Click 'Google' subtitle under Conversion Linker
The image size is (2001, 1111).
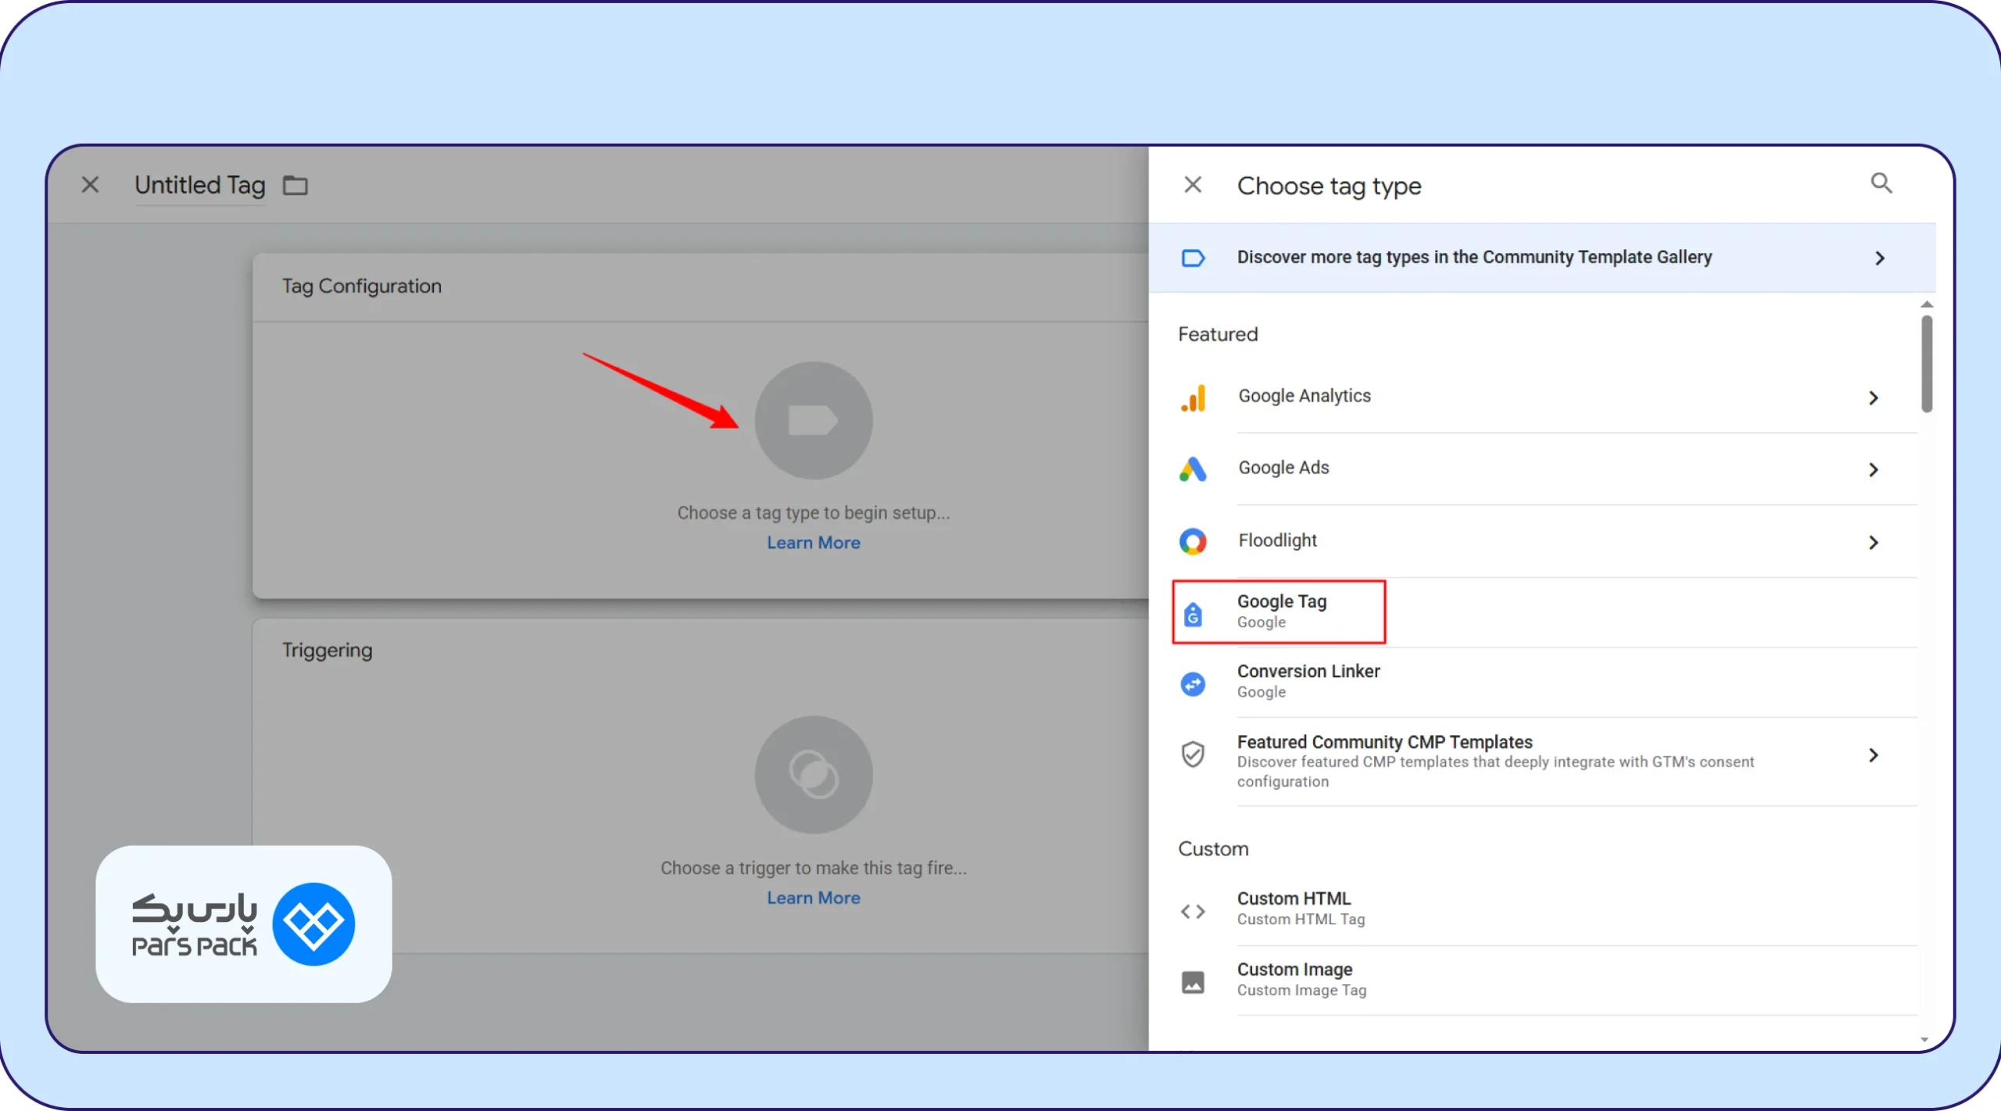(x=1261, y=692)
